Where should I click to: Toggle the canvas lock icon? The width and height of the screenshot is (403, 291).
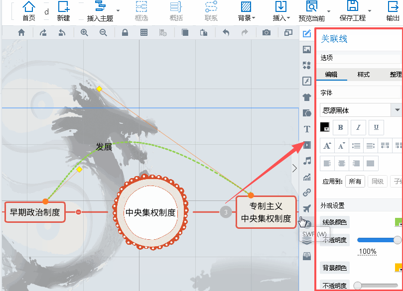[x=125, y=32]
